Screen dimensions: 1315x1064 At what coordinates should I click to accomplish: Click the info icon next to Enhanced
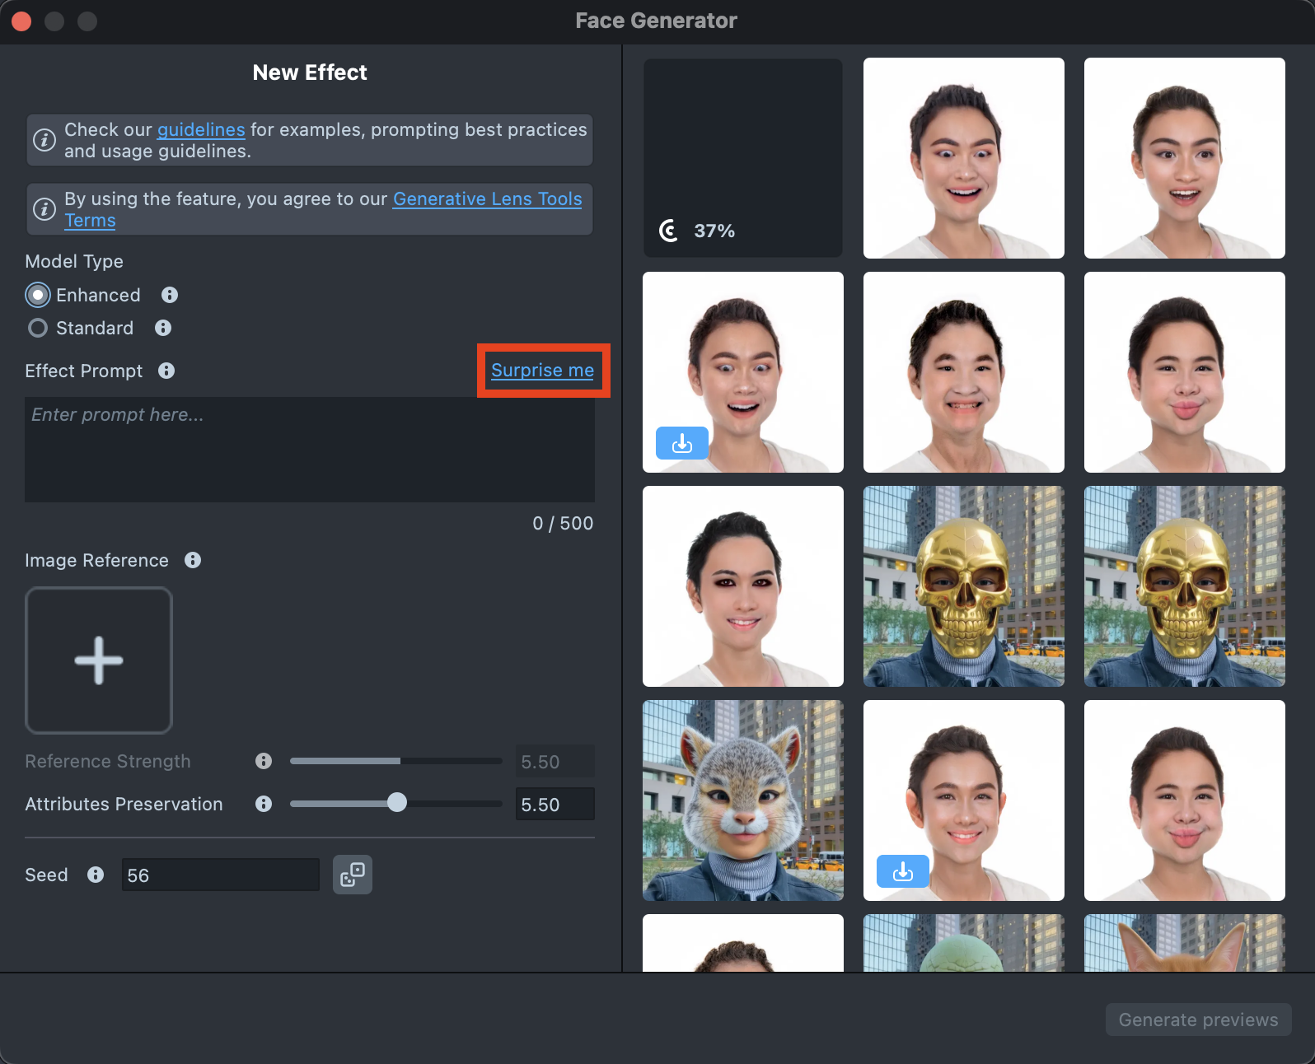tap(170, 295)
